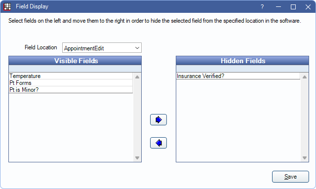This screenshot has width=316, height=189.
Task: Click scroll-up arrow in Hidden Fields list
Action: pos(305,77)
